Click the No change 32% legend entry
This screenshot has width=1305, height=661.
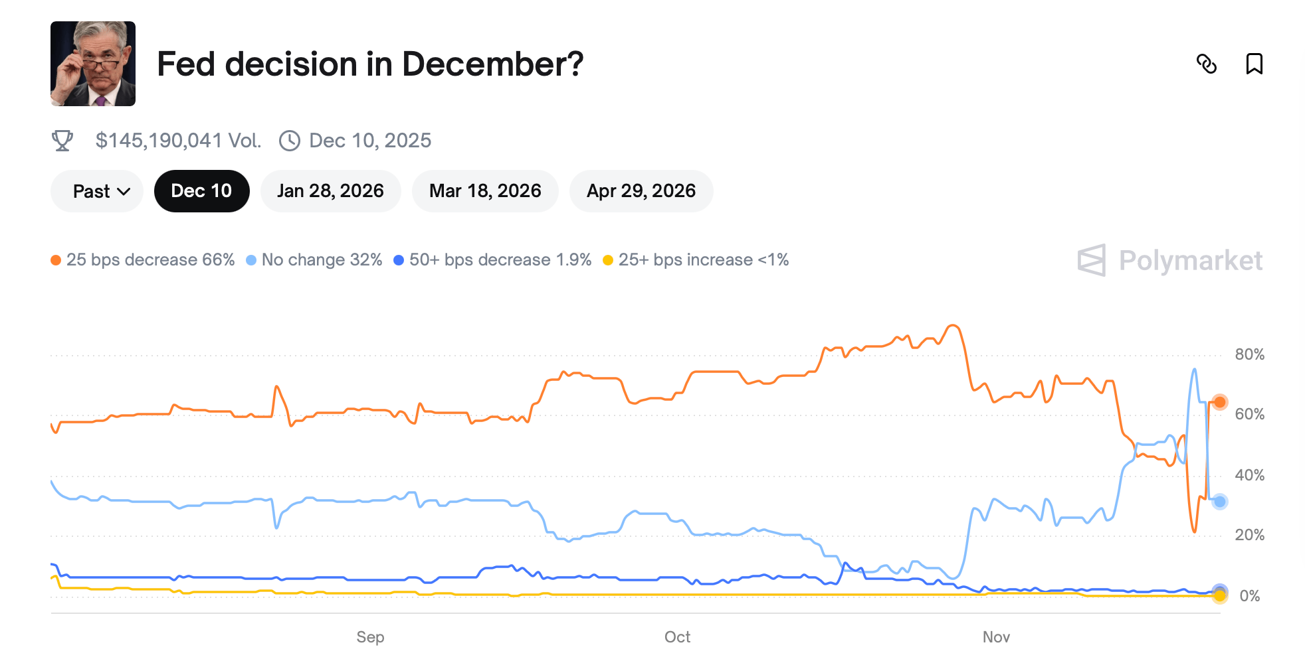[314, 259]
